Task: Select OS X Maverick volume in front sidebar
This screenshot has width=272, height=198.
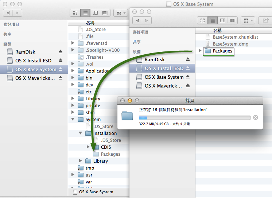Action: click(x=162, y=86)
